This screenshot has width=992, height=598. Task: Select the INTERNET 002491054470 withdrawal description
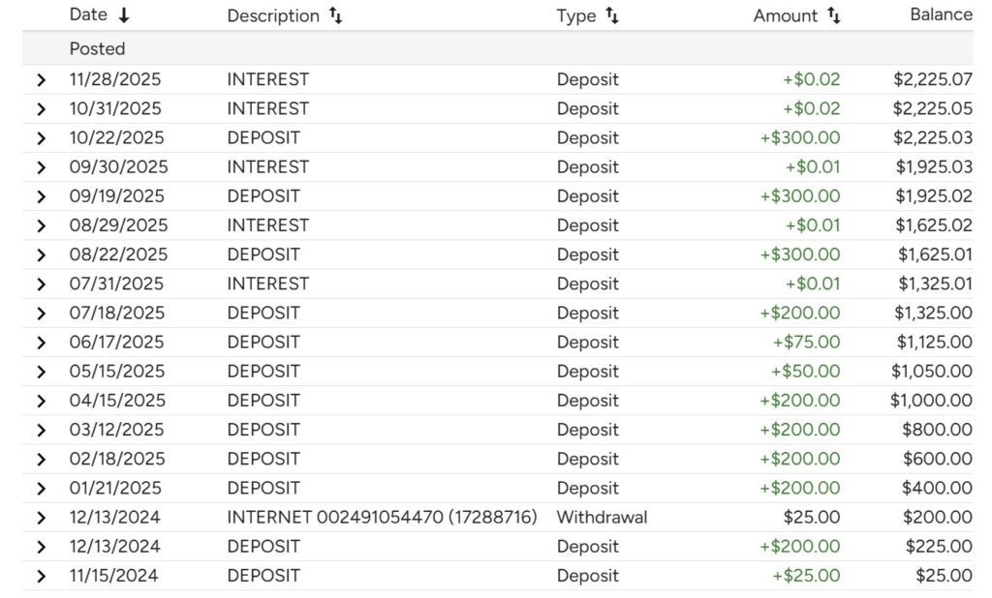[382, 518]
